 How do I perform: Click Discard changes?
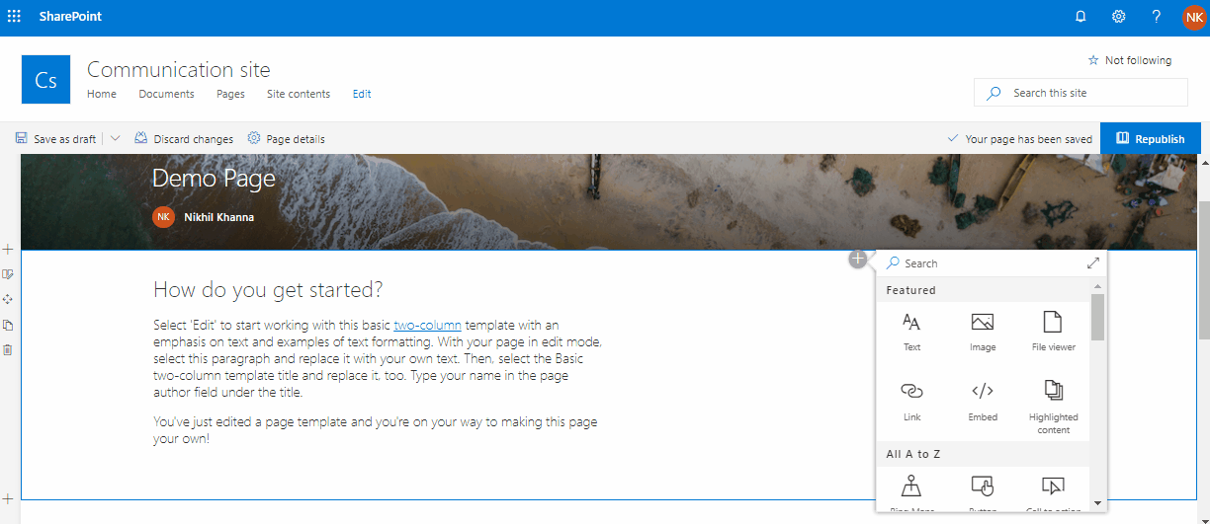(x=184, y=139)
